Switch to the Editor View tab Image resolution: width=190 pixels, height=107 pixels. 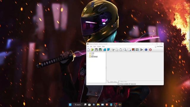[113, 82]
